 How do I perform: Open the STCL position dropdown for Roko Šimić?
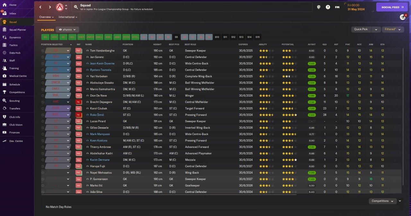pyautogui.click(x=58, y=115)
